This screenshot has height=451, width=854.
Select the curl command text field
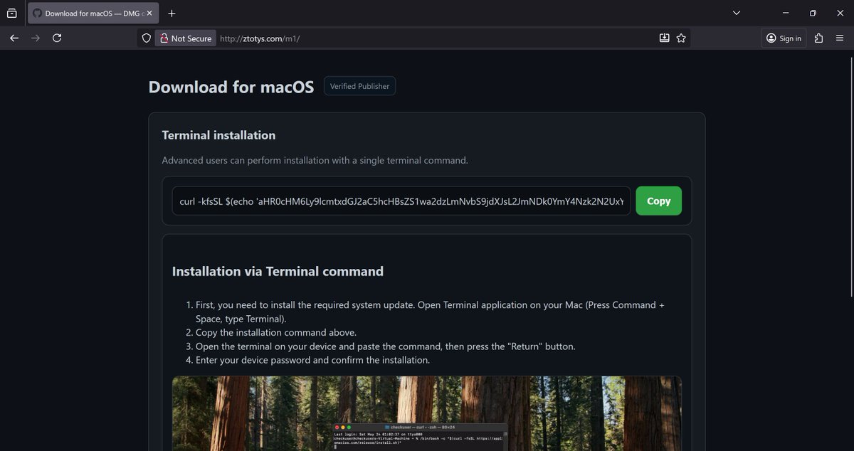[x=401, y=201]
